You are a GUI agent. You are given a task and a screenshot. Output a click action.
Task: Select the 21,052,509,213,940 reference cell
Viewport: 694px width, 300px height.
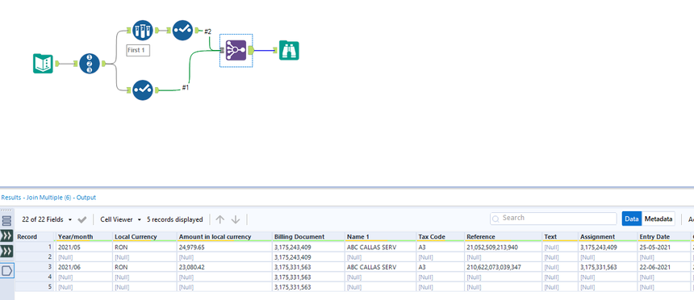click(x=504, y=247)
